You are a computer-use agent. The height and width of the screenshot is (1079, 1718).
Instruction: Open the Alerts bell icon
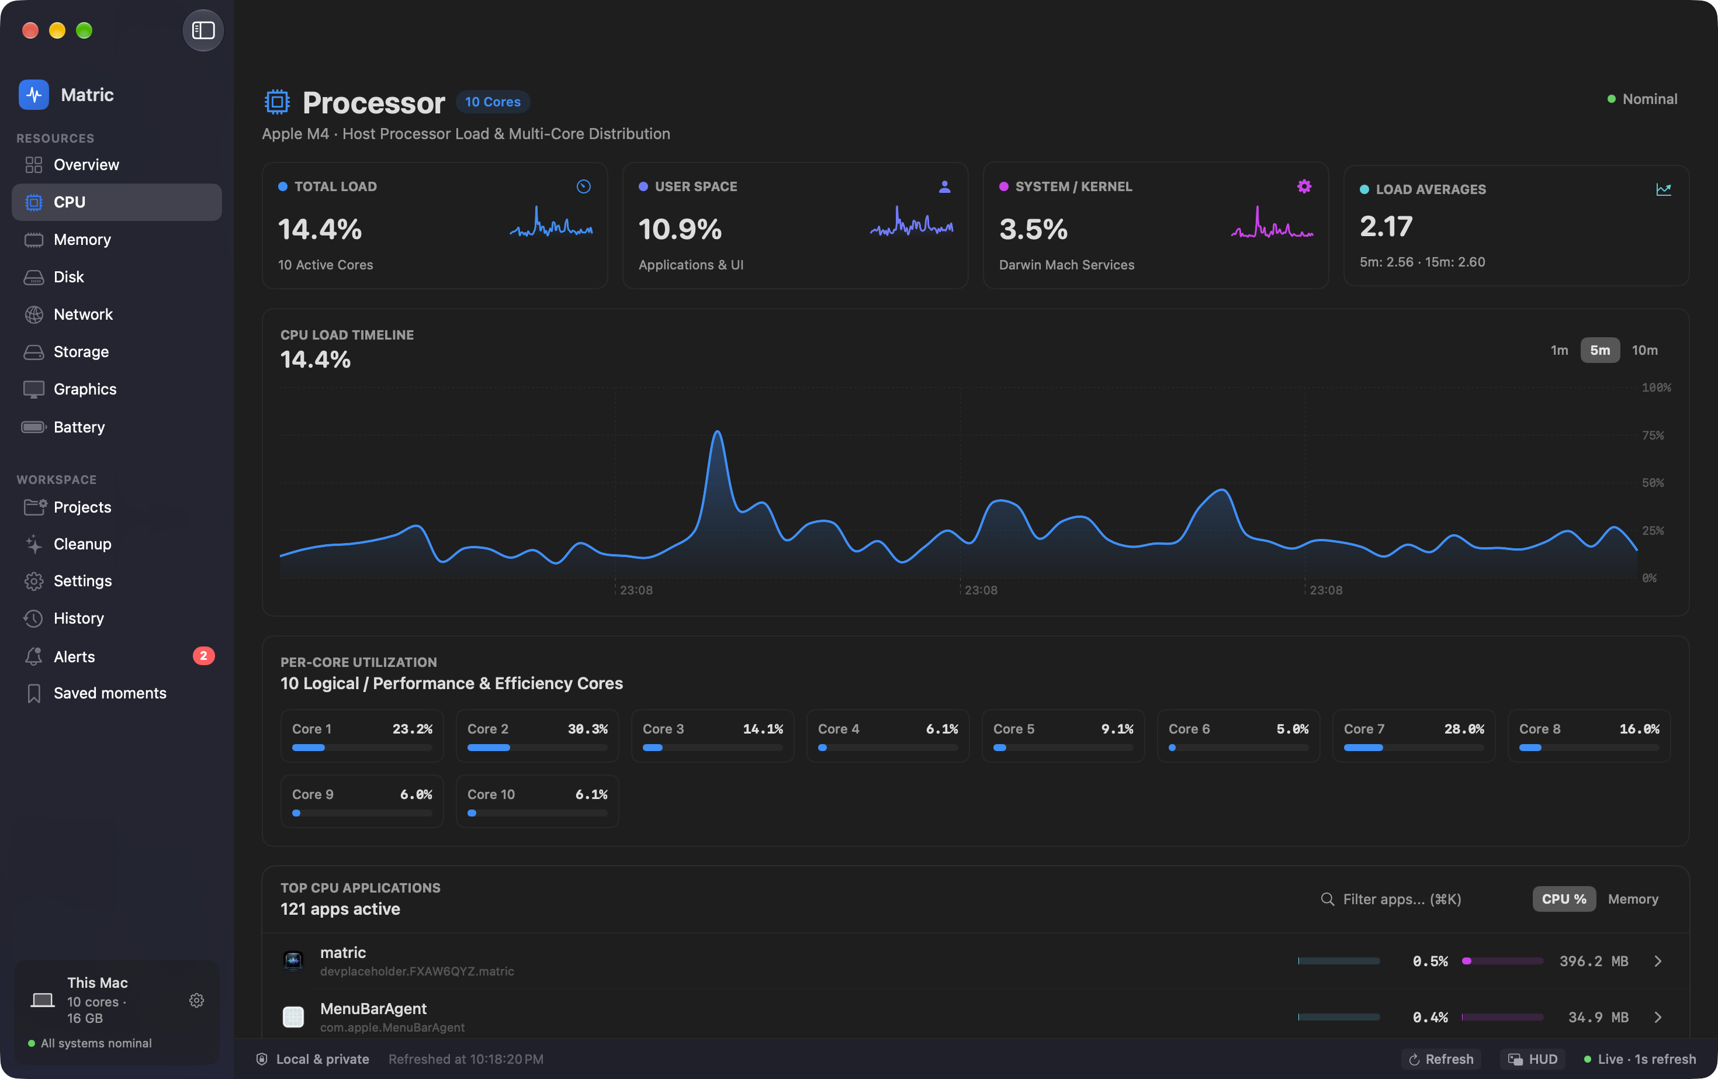[33, 656]
